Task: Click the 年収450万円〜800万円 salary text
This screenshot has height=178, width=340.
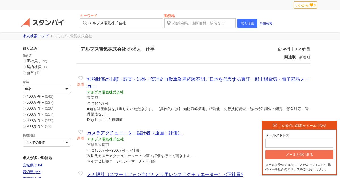Action: tap(106, 151)
